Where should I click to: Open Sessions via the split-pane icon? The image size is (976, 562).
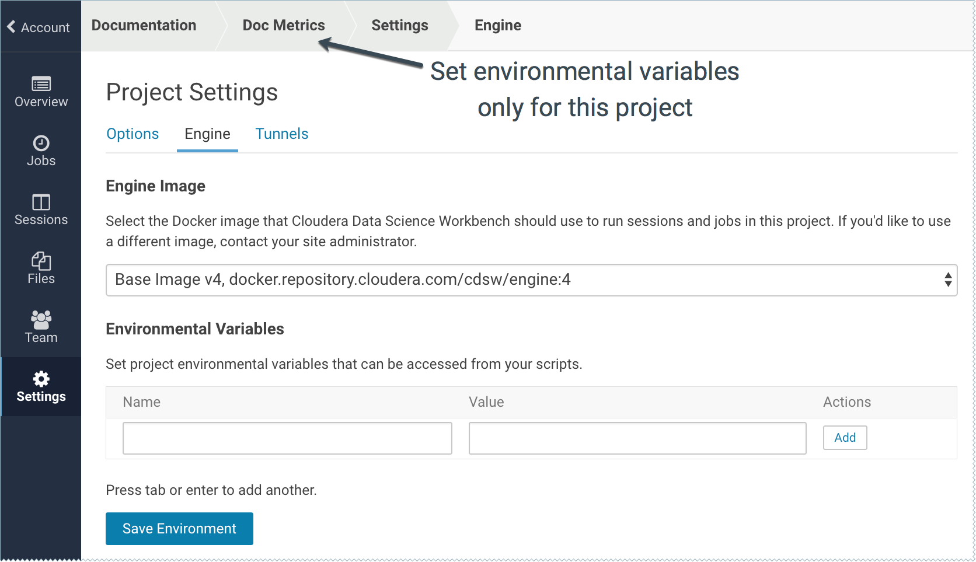(x=41, y=202)
